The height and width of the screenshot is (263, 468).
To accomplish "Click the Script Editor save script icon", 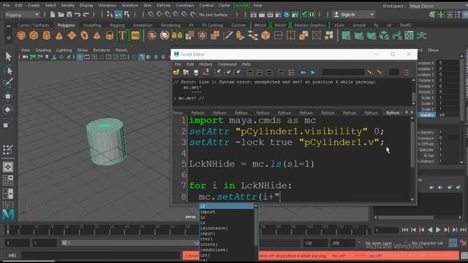I will click(x=196, y=72).
